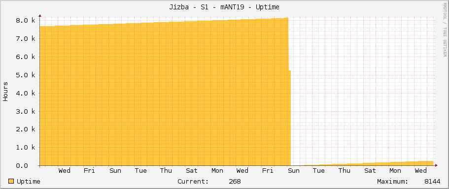Click the Maximum value '8144'
The height and width of the screenshot is (189, 449).
click(433, 182)
